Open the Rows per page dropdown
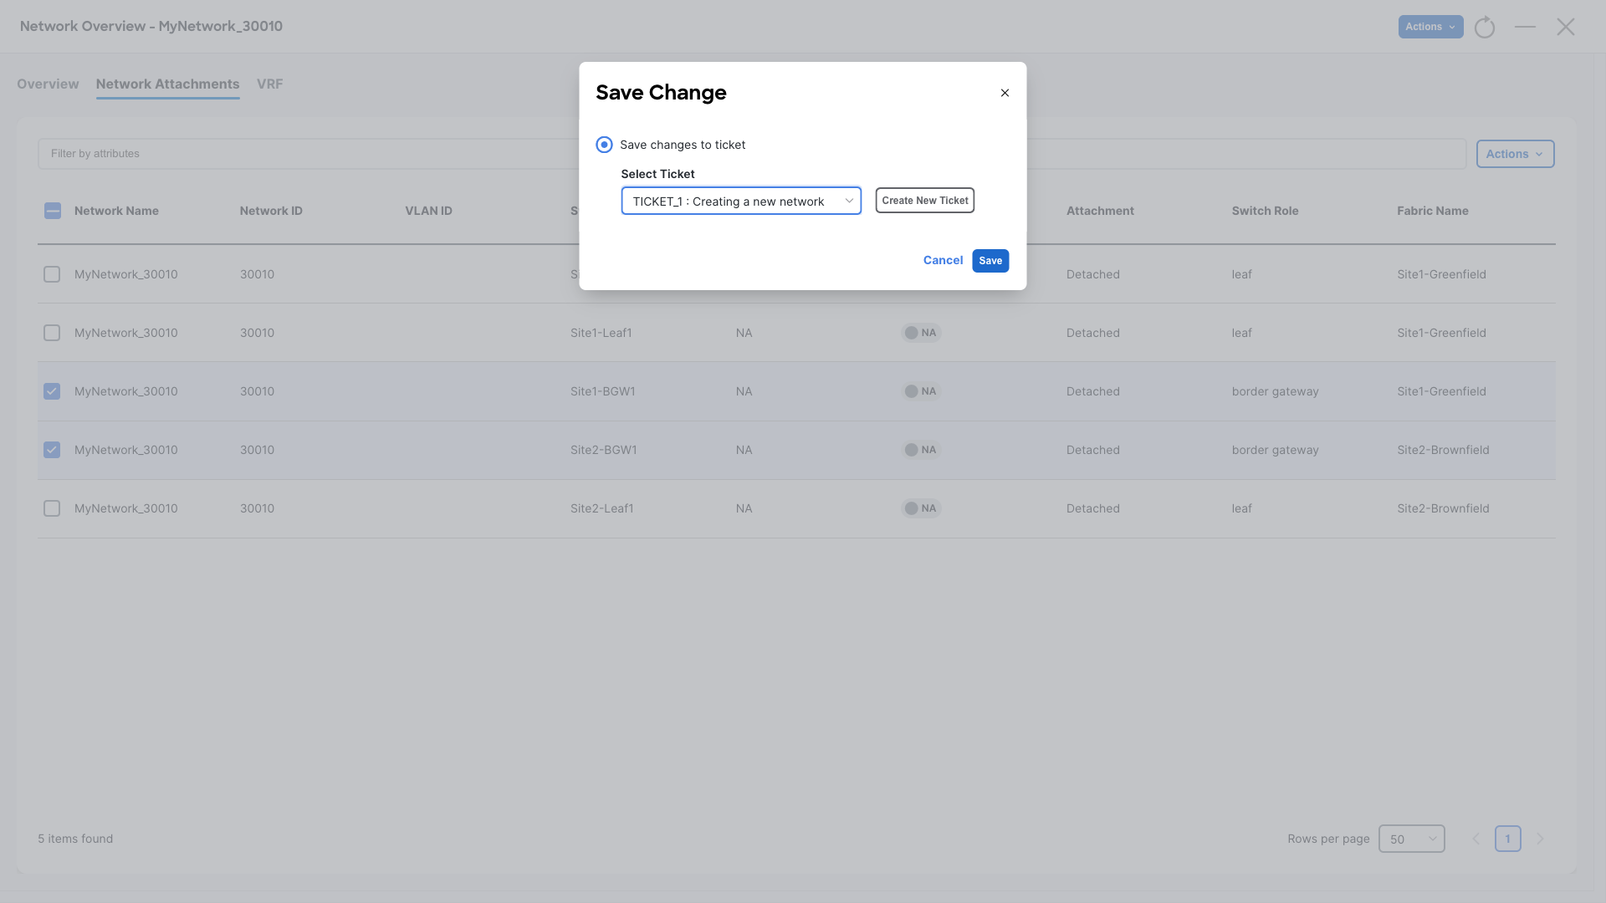1606x903 pixels. pyautogui.click(x=1411, y=839)
